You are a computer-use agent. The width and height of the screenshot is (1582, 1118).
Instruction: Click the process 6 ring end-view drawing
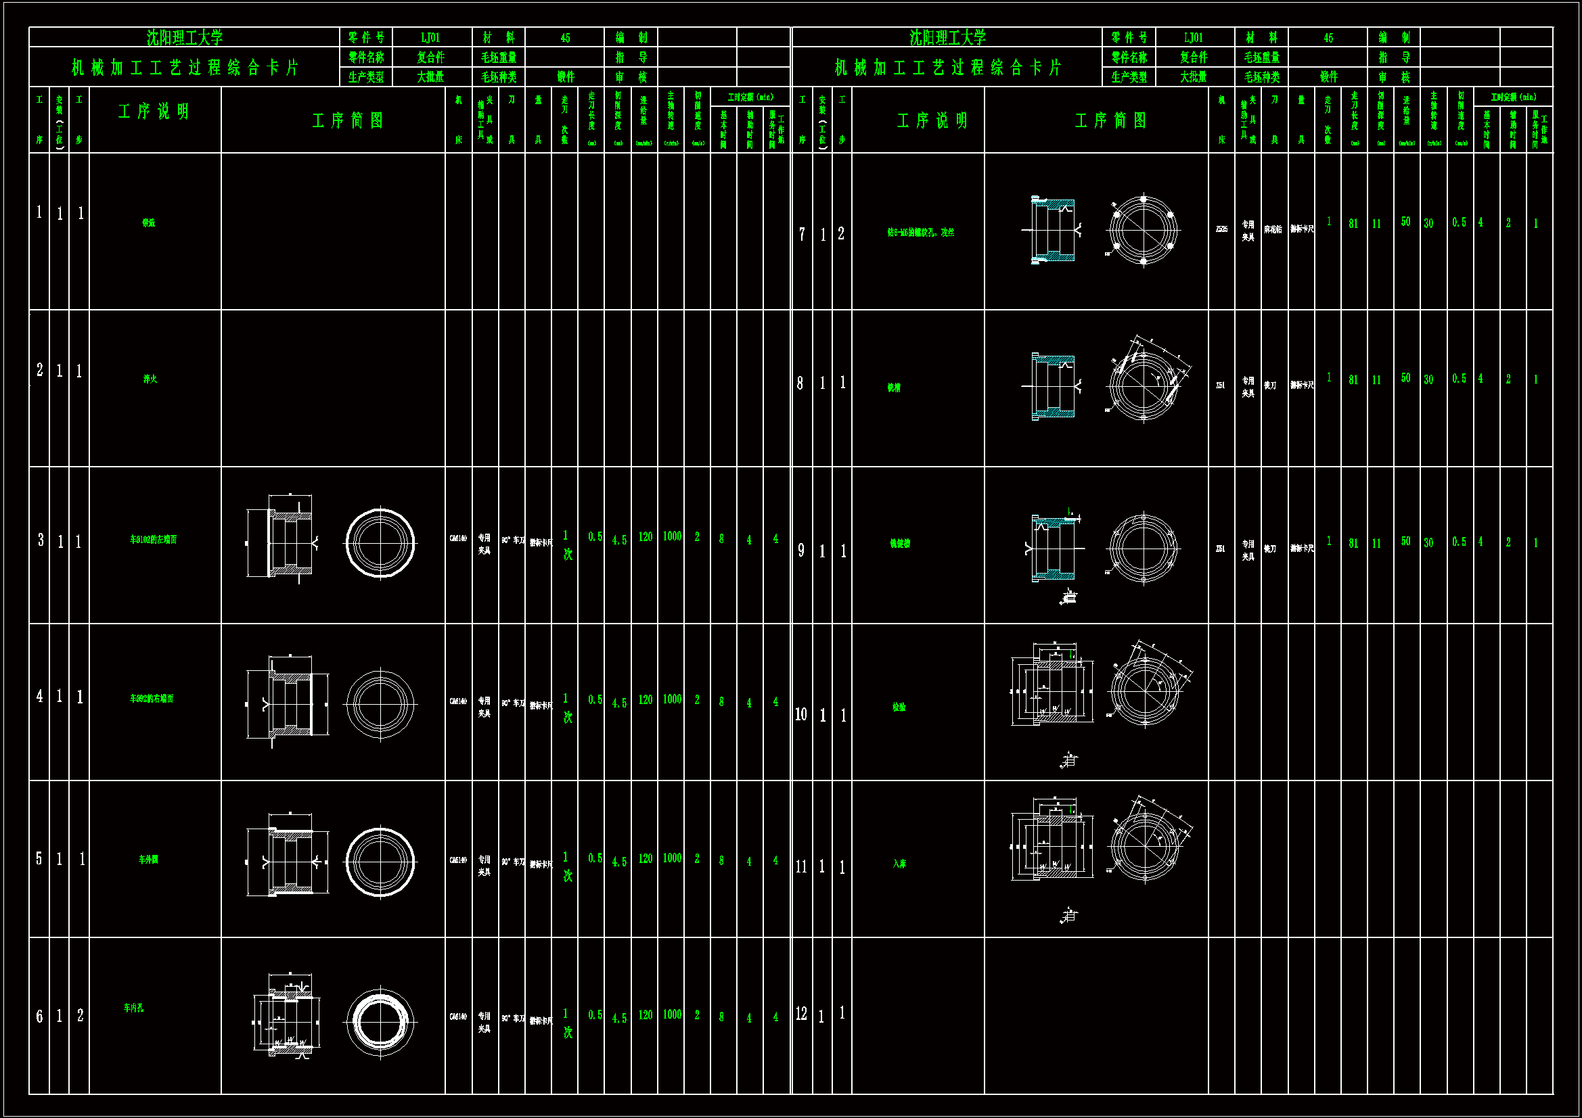tap(380, 1021)
